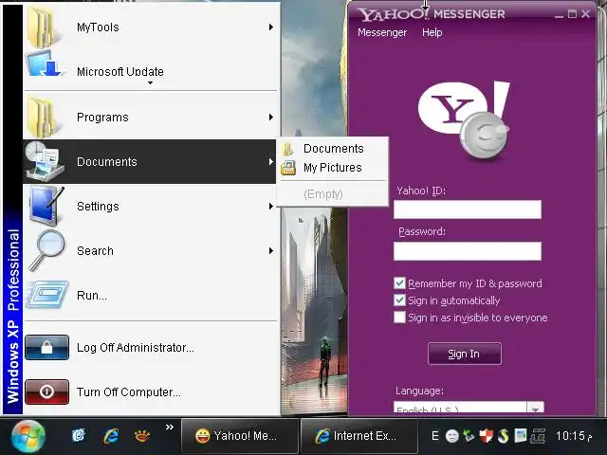Viewport: 607px width, 455px height.
Task: Click the Sign In button
Action: coord(464,354)
